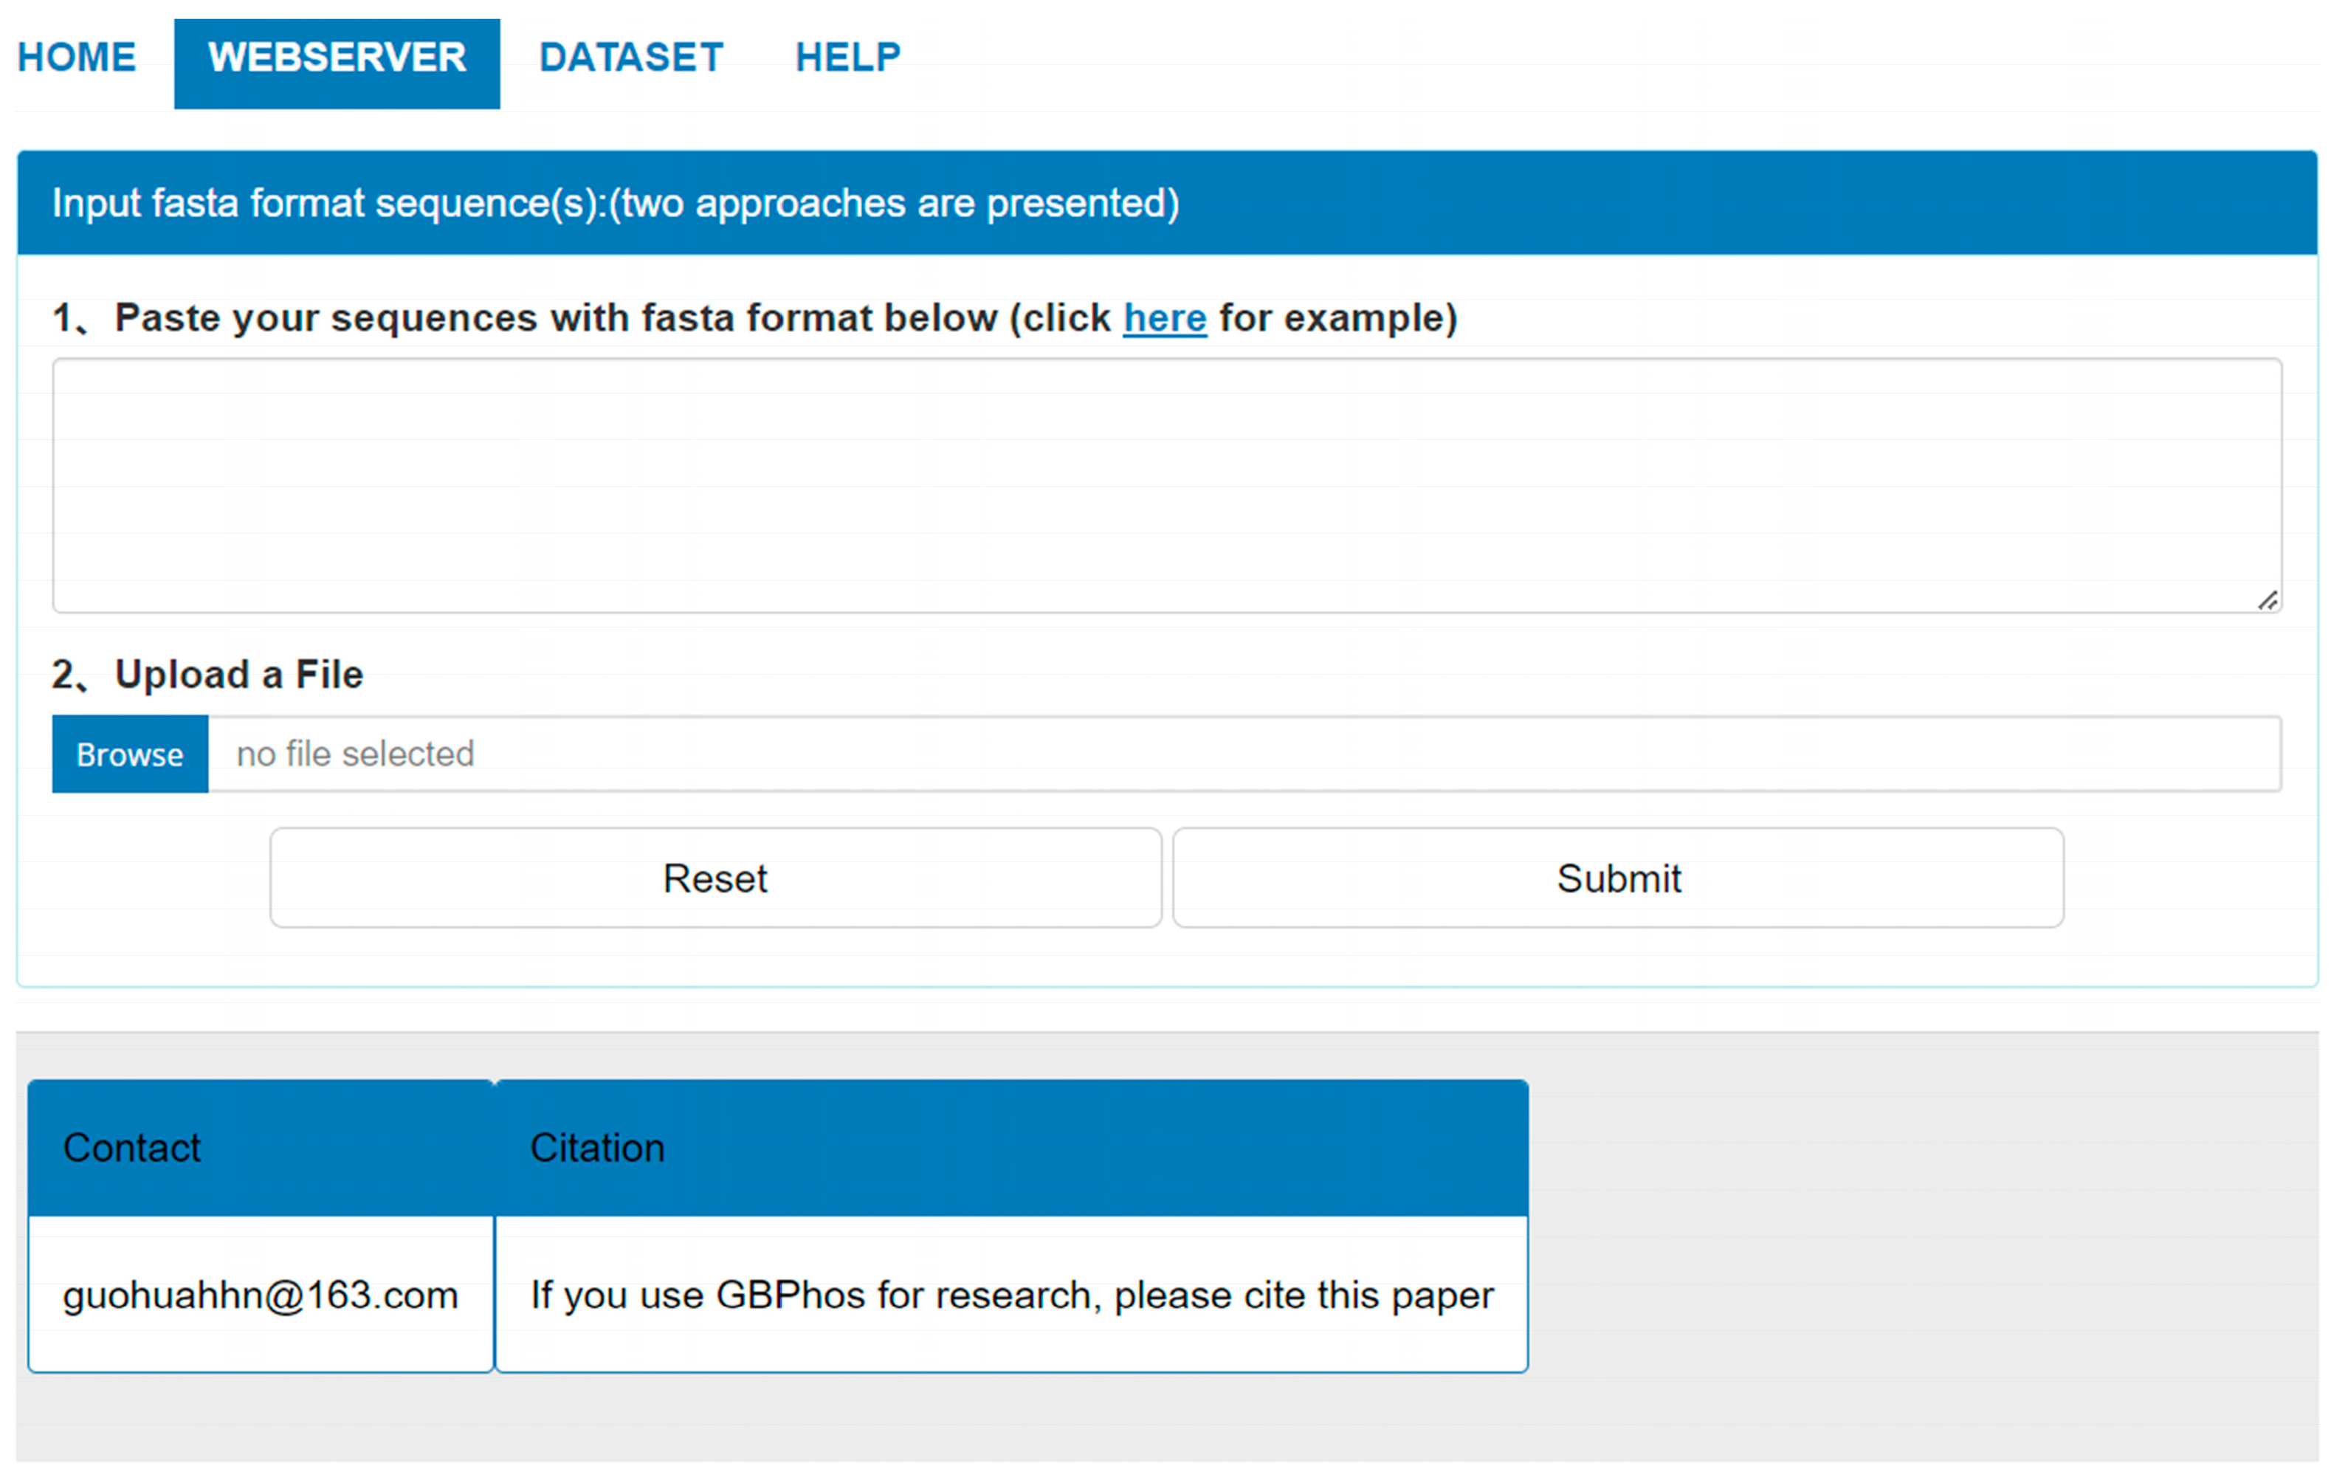Image resolution: width=2331 pixels, height=1477 pixels.
Task: Open the DATASET navigation tab
Action: 630,58
